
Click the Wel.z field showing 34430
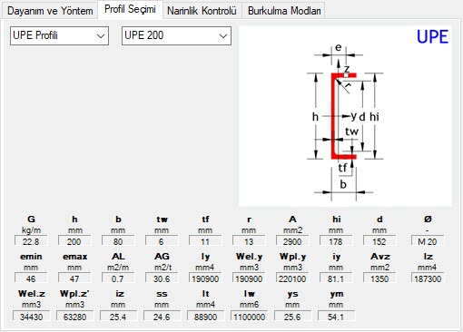31,316
